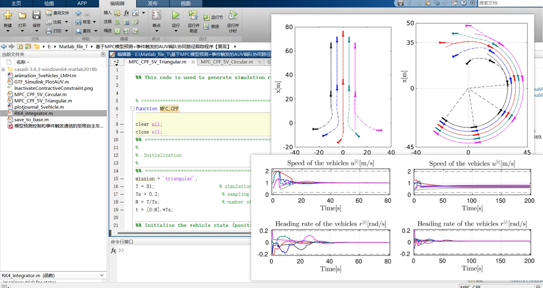Click the switch windows icon in the title bar
Image resolution: width=543 pixels, height=288 pixels.
click(x=455, y=3)
